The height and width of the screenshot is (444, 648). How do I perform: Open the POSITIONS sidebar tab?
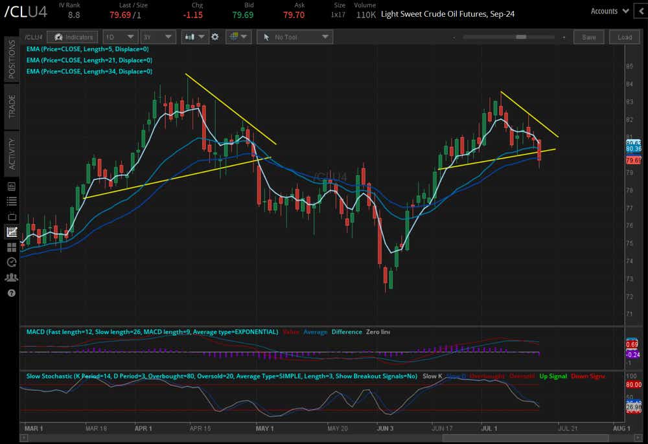(10, 63)
